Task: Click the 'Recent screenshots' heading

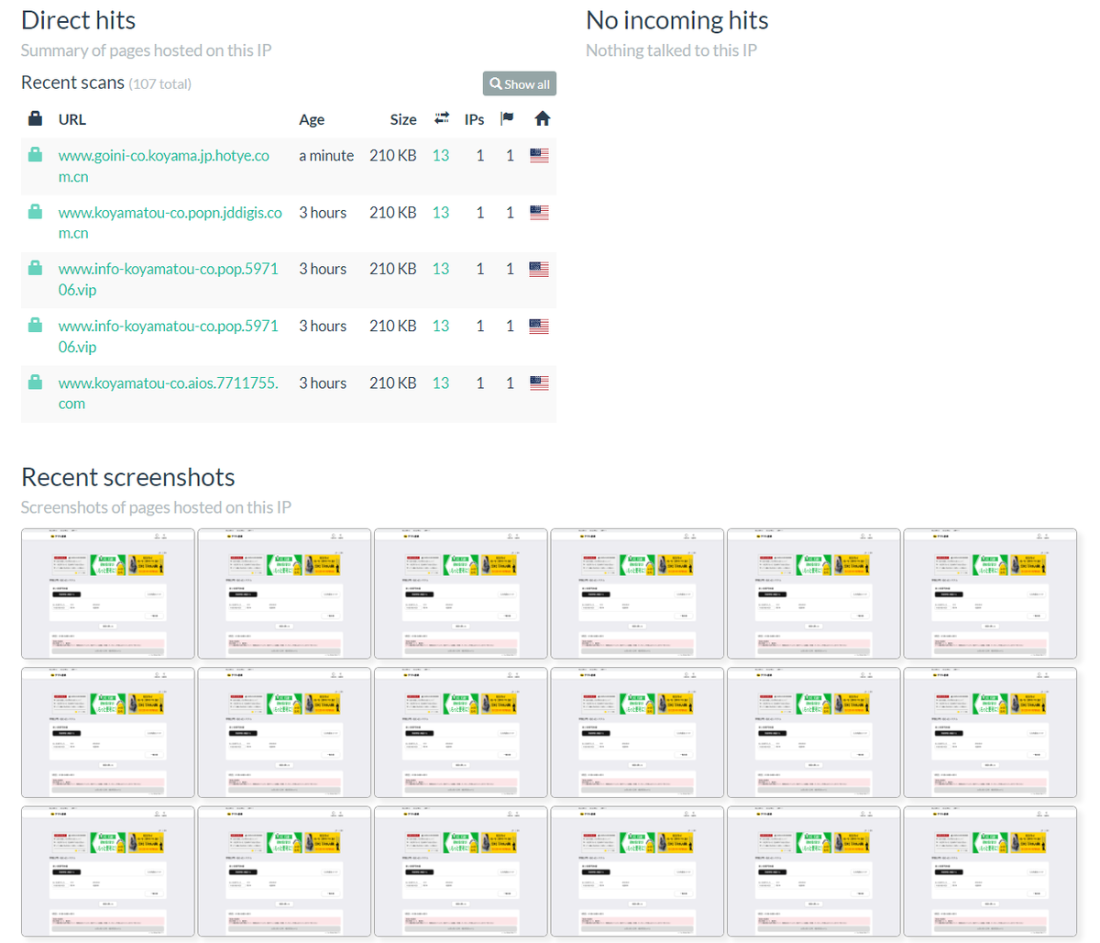Action: pyautogui.click(x=128, y=477)
